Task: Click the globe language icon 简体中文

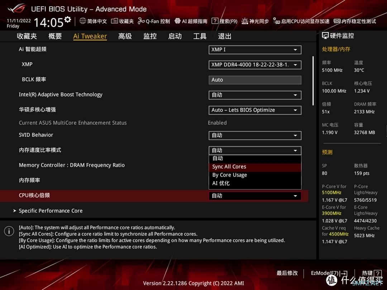Action: [83, 21]
